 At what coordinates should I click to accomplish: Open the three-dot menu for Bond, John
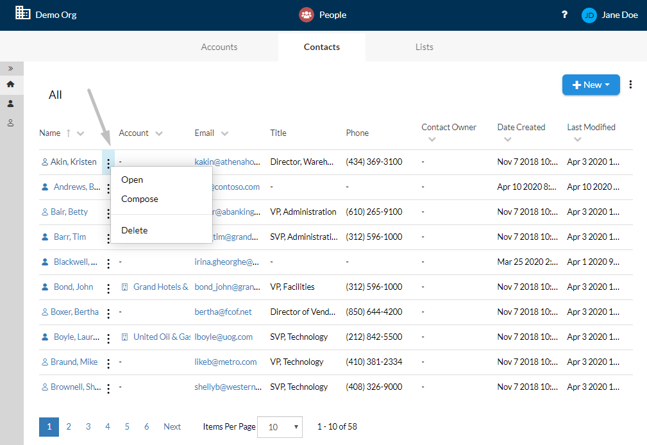point(108,289)
